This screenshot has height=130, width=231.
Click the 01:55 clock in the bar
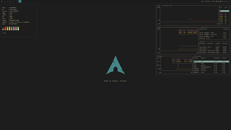[x=226, y=1]
